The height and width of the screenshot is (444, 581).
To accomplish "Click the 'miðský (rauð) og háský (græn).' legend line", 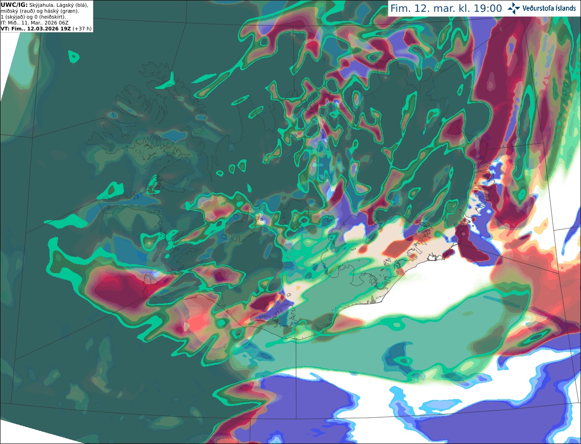I will pyautogui.click(x=39, y=10).
